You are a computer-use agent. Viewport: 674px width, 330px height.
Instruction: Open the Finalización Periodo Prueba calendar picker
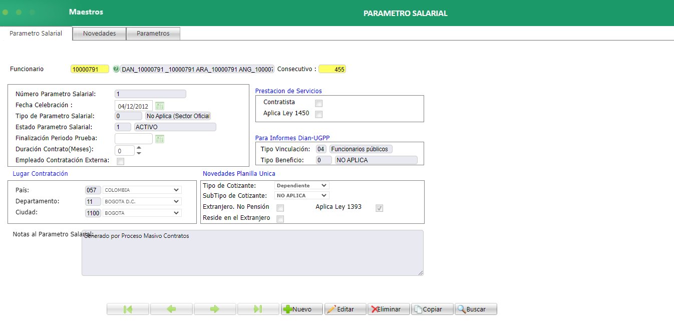[160, 139]
